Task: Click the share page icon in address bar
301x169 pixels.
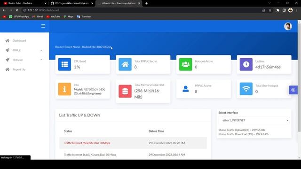Action: [263, 10]
